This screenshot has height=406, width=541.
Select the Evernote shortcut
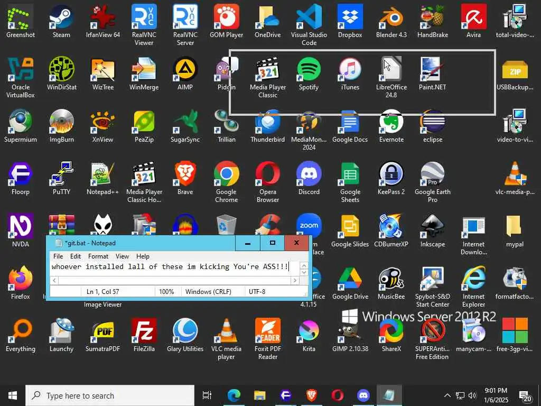point(391,126)
